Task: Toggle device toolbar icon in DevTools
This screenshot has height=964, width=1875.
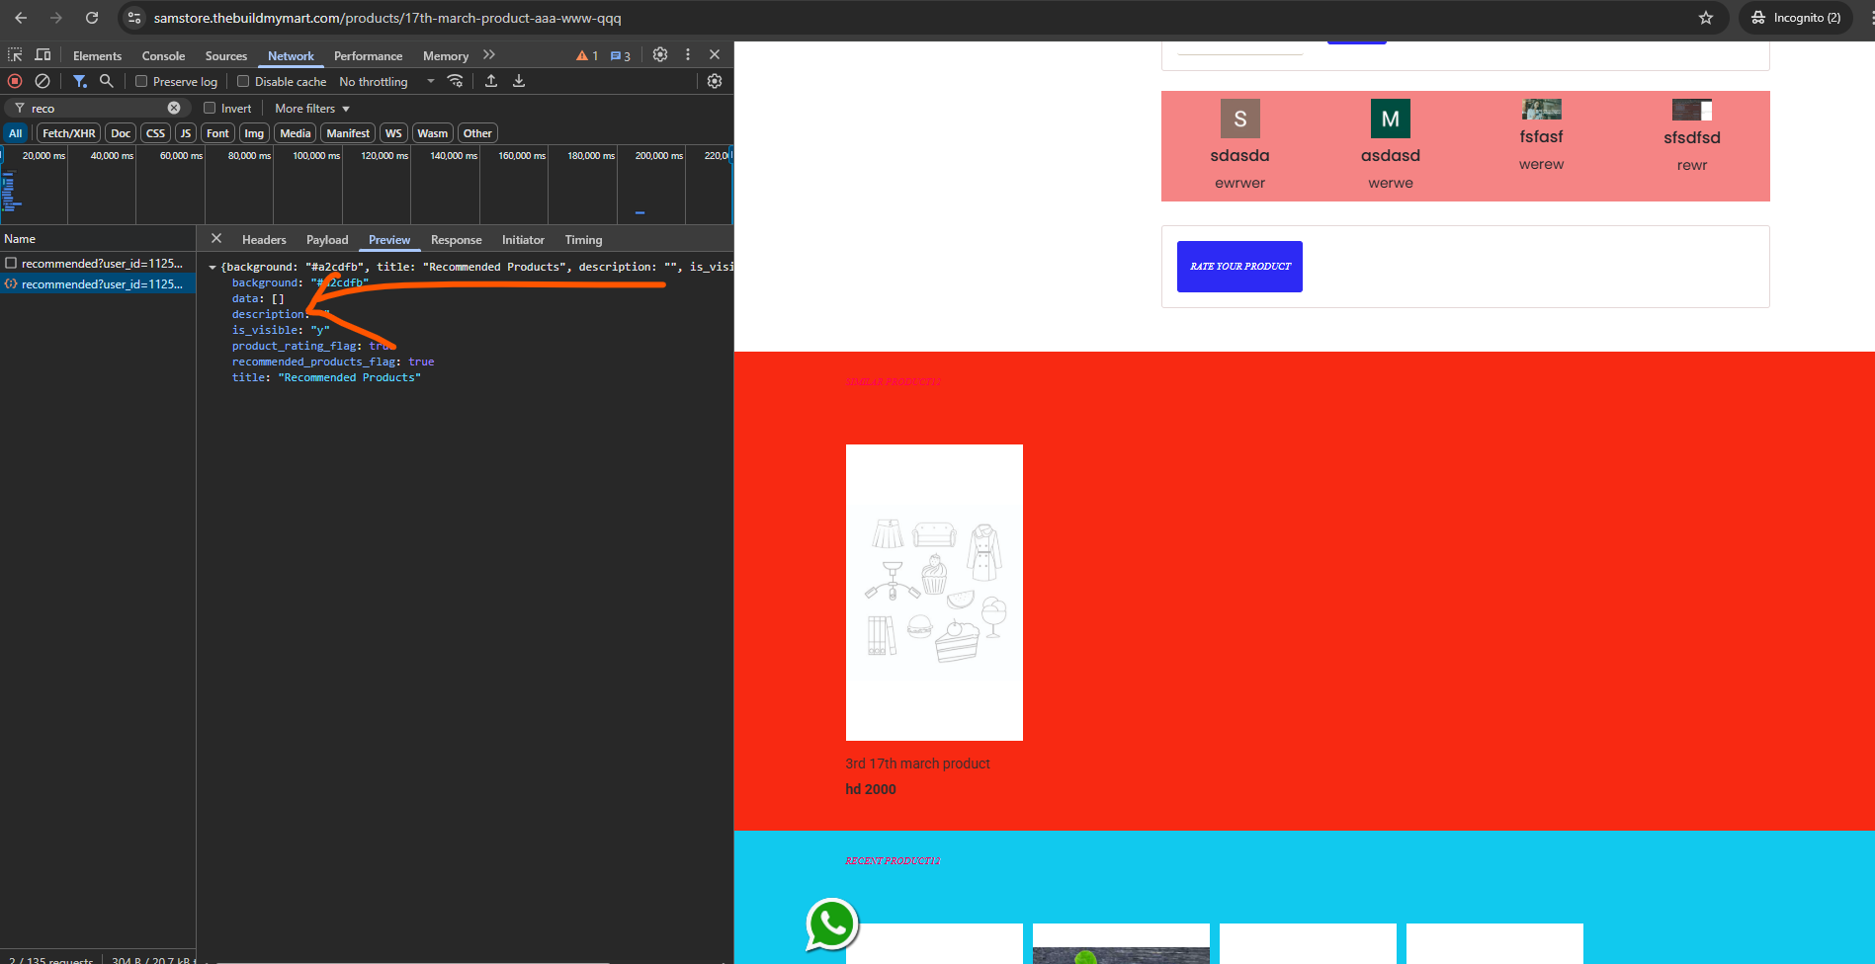Action: (x=43, y=55)
